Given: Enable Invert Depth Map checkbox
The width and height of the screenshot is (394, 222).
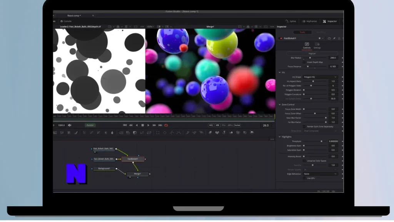Looking at the screenshot, I should (304, 62).
